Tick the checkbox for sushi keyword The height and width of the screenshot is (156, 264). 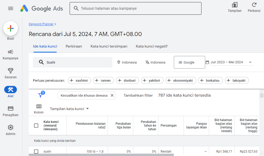pyautogui.click(x=36, y=152)
